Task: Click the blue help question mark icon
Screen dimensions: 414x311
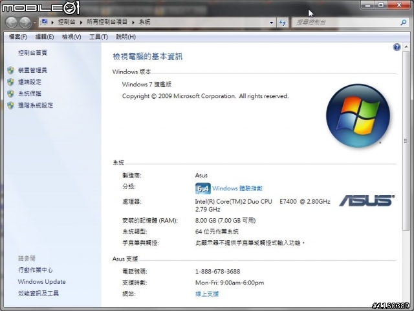Action: coord(397,47)
